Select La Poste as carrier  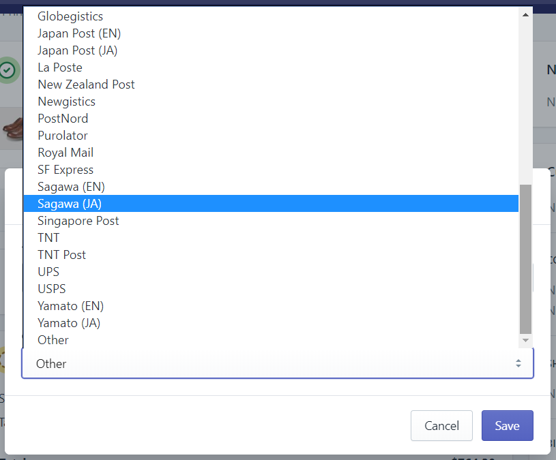pos(271,67)
